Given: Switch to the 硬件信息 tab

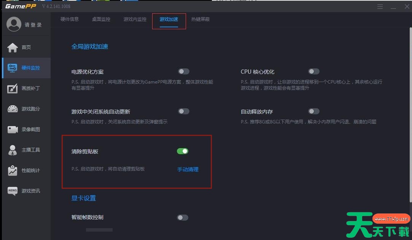Looking at the screenshot, I should (69, 19).
